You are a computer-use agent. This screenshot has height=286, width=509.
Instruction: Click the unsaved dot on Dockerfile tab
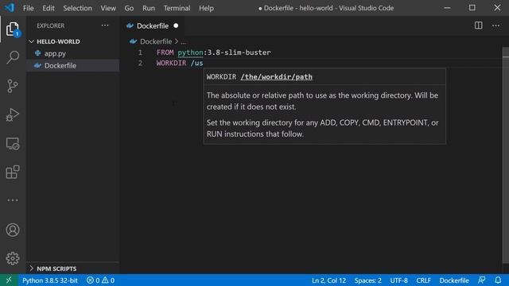click(x=176, y=25)
